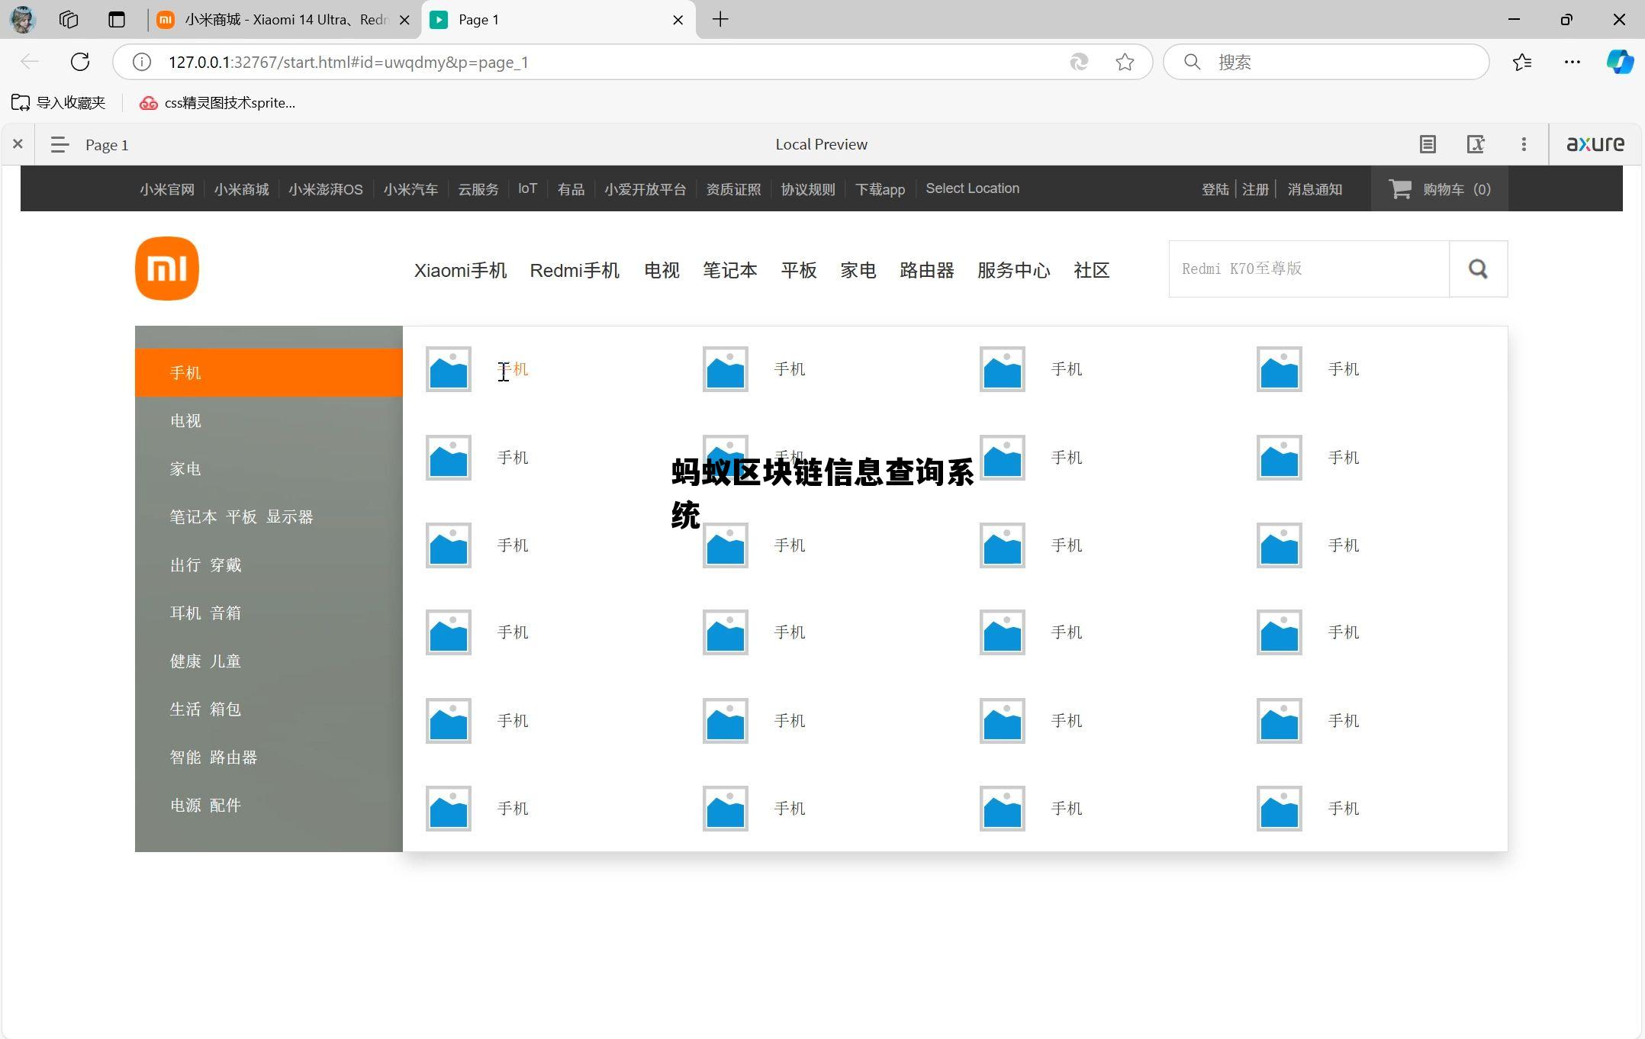Open the shopping cart
This screenshot has width=1645, height=1039.
pos(1439,188)
